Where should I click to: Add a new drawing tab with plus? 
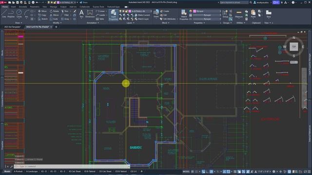pos(56,27)
